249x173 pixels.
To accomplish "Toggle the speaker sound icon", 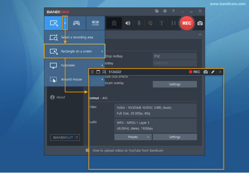I will coord(128,23).
